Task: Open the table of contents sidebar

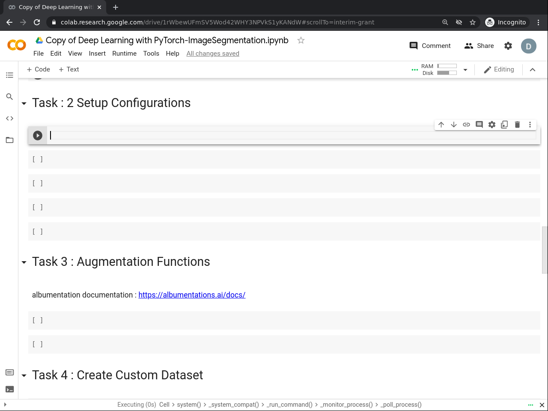Action: point(9,75)
